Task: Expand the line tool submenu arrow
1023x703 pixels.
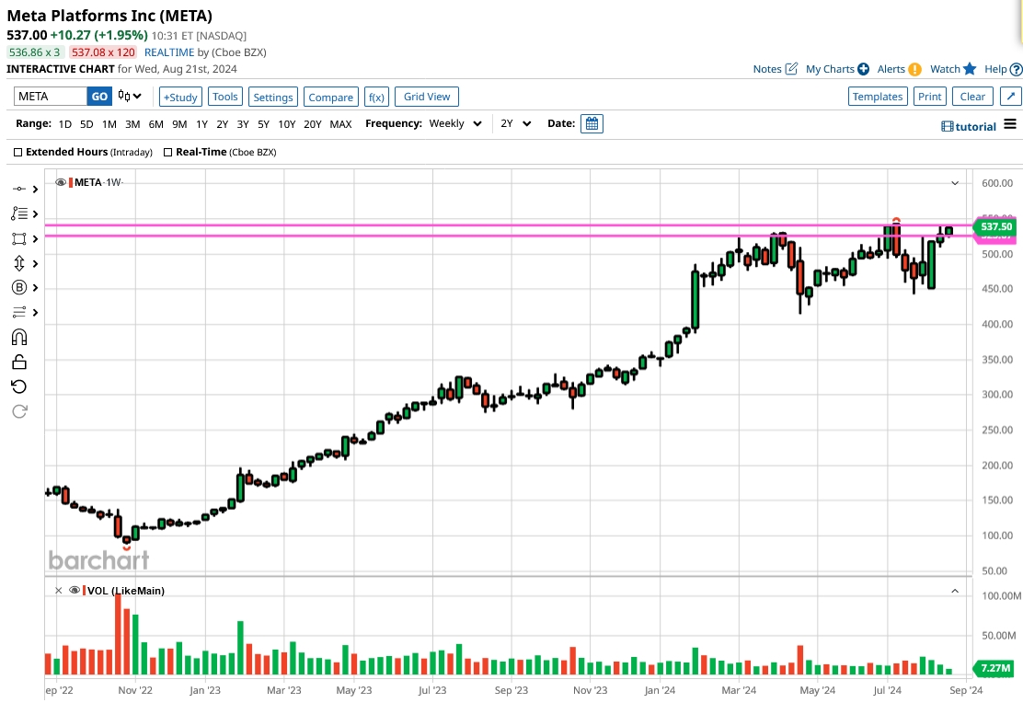Action: click(x=35, y=190)
